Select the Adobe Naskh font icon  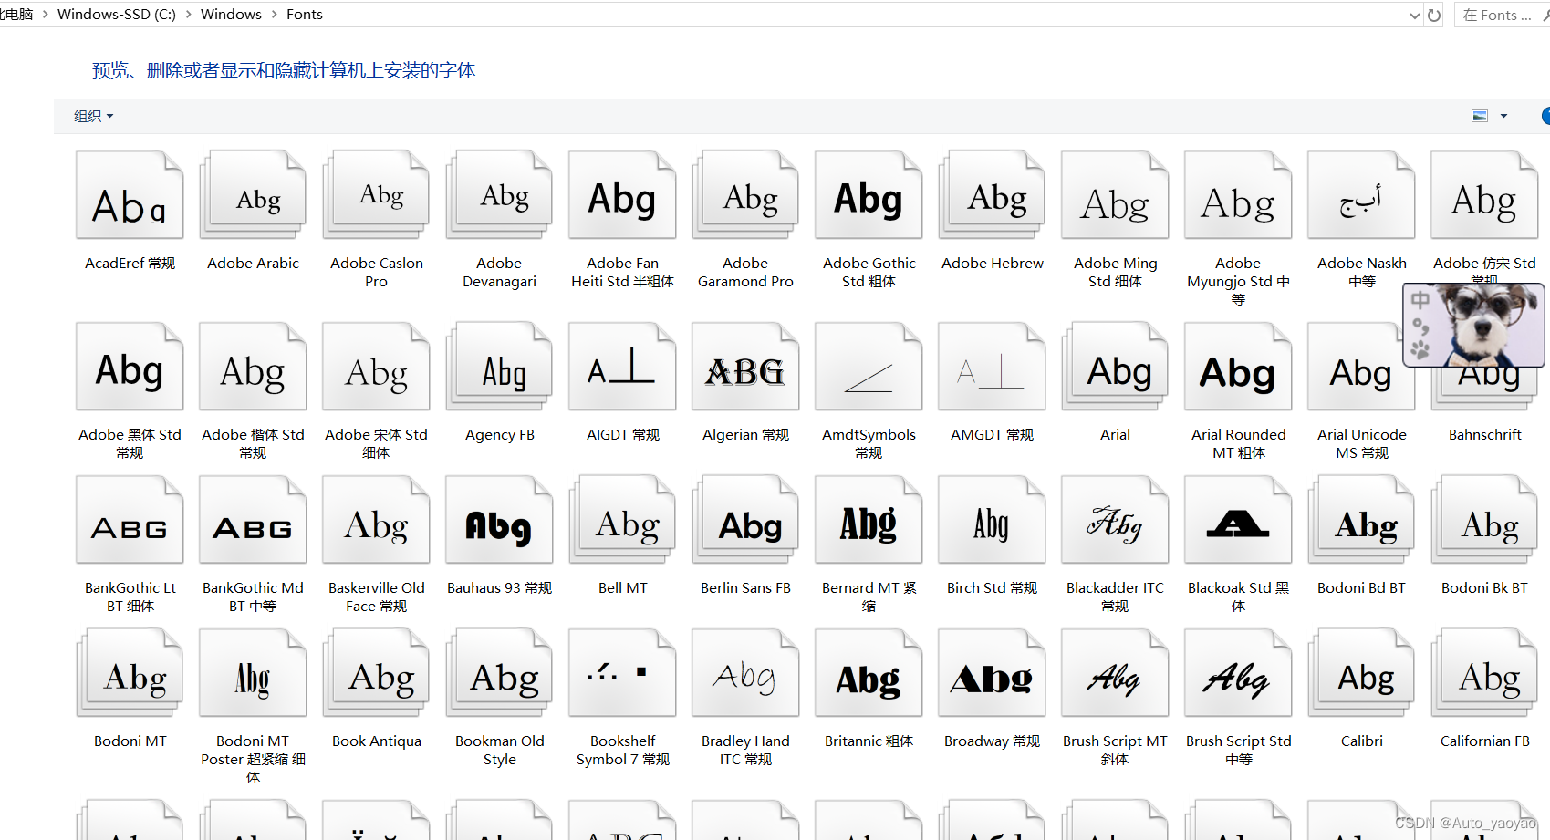point(1361,196)
